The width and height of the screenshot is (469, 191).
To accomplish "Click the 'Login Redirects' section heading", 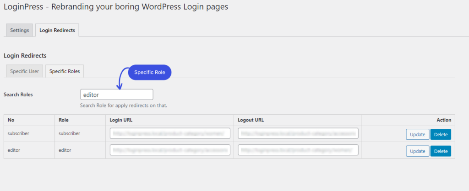I will click(25, 55).
